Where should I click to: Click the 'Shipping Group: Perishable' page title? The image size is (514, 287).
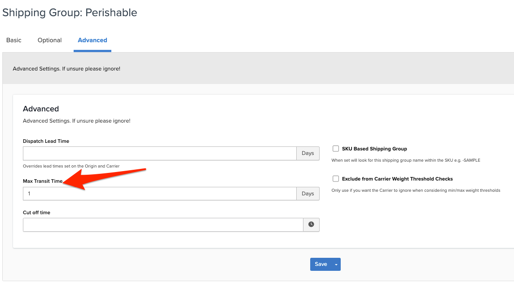(70, 13)
